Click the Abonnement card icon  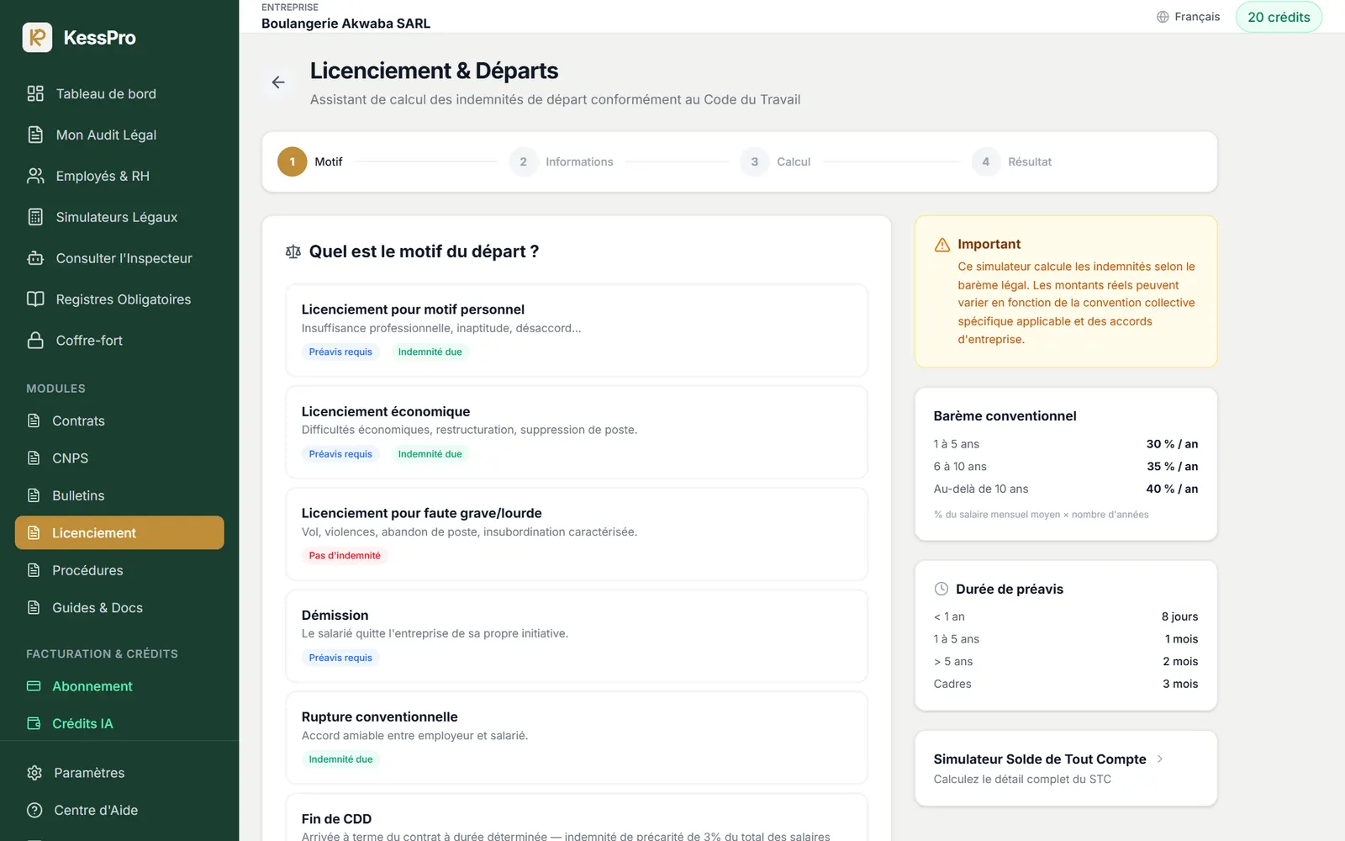click(34, 686)
